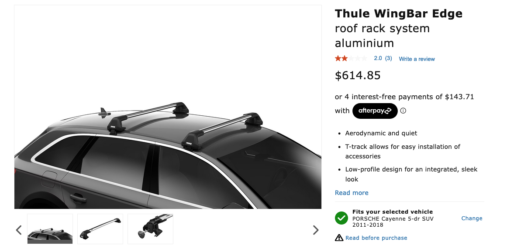This screenshot has height=245, width=507.
Task: Open the Write a review link
Action: [417, 59]
